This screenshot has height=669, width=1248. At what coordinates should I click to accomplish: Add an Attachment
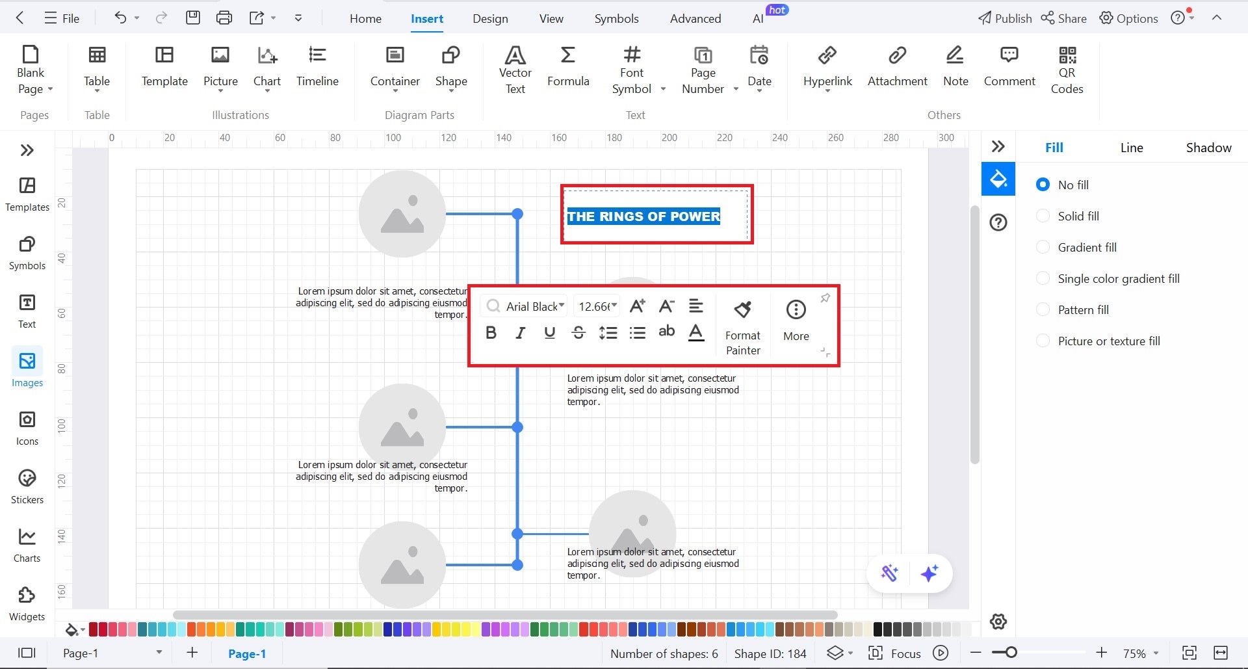click(897, 66)
